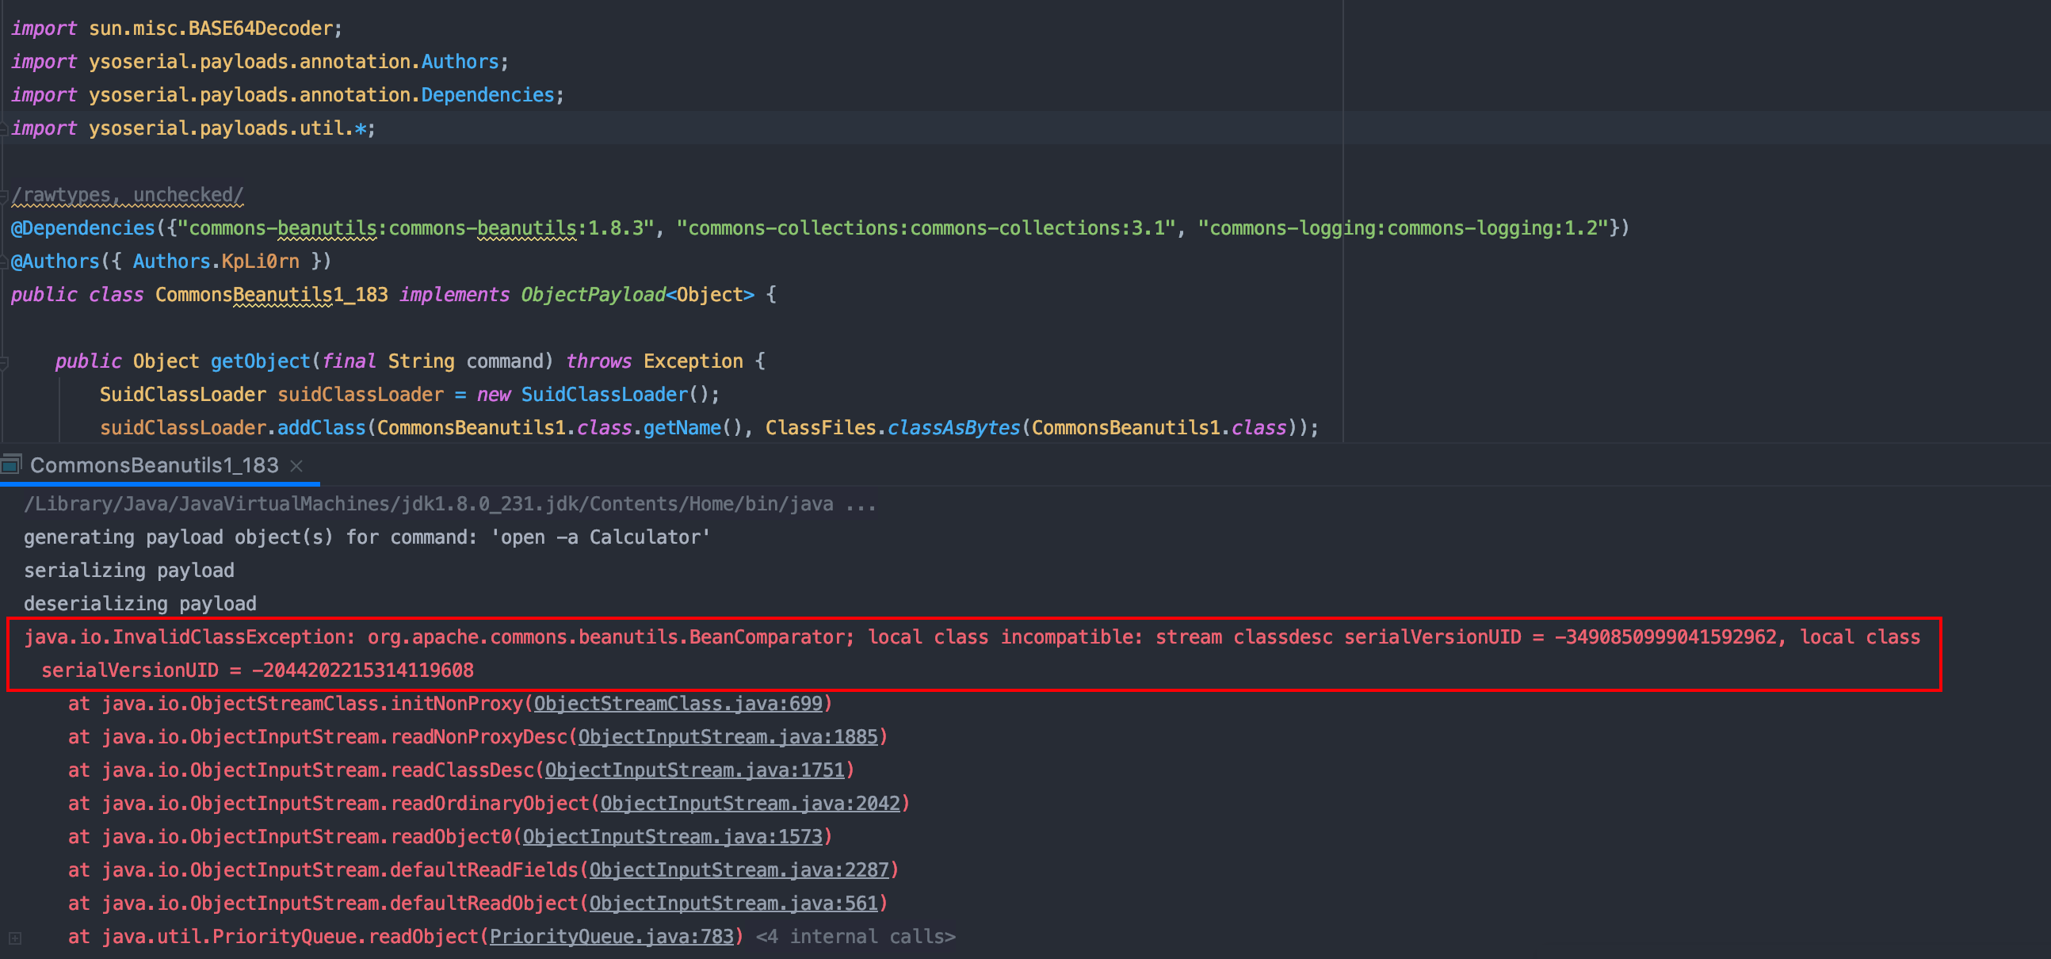Screen dimensions: 2051x959
Task: Jump to ObjectInputStream.java:2042
Action: click(750, 804)
